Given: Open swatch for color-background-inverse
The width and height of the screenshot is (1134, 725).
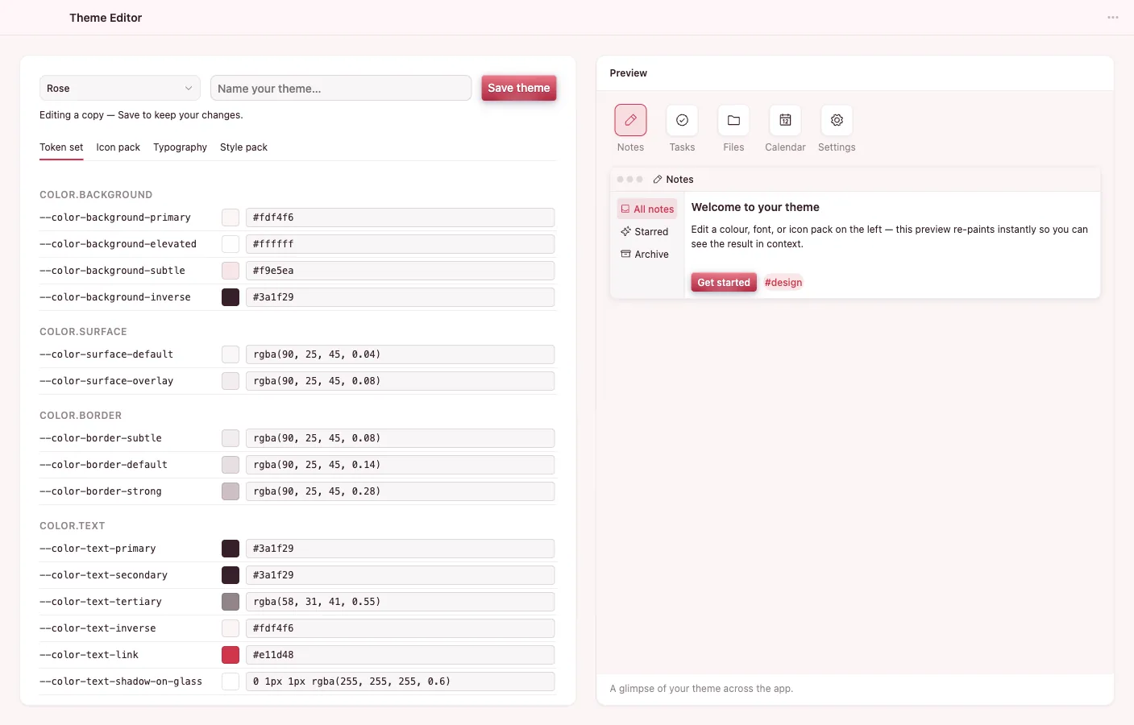Looking at the screenshot, I should coord(231,297).
